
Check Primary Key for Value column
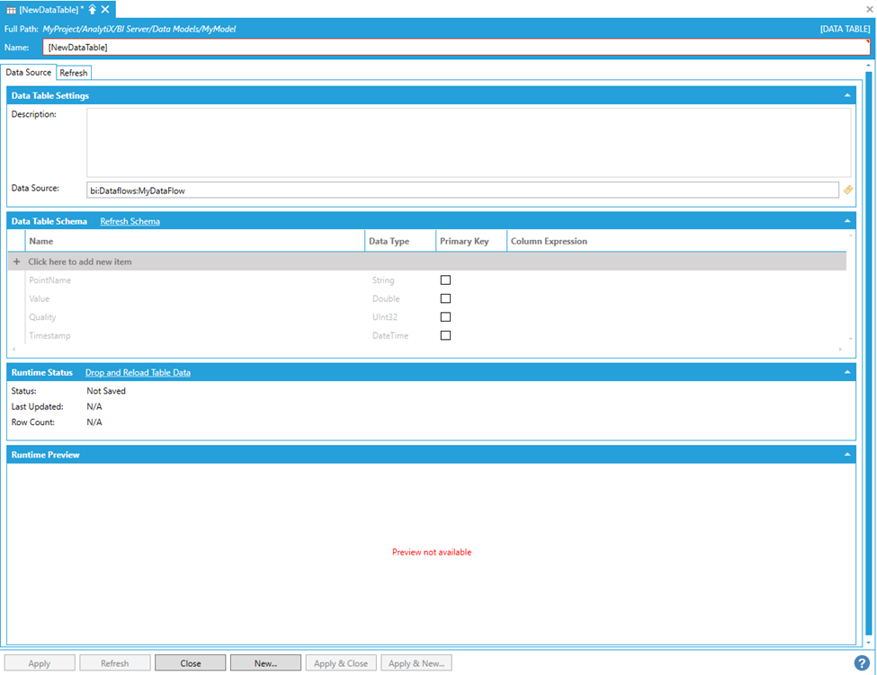[445, 298]
